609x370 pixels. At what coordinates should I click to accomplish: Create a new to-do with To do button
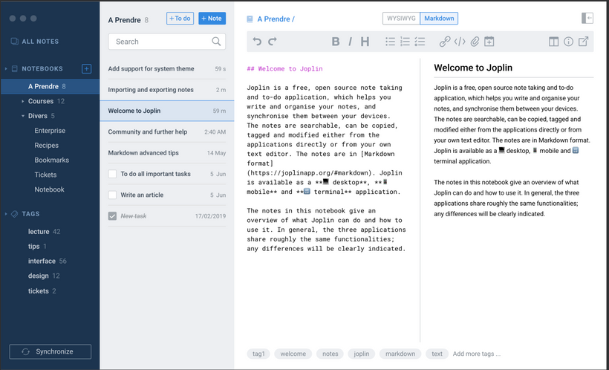[x=180, y=19]
